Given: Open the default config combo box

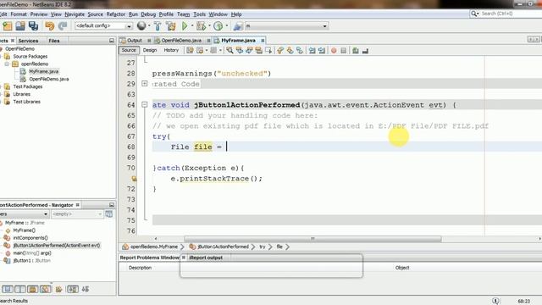Looking at the screenshot, I should tap(103, 26).
